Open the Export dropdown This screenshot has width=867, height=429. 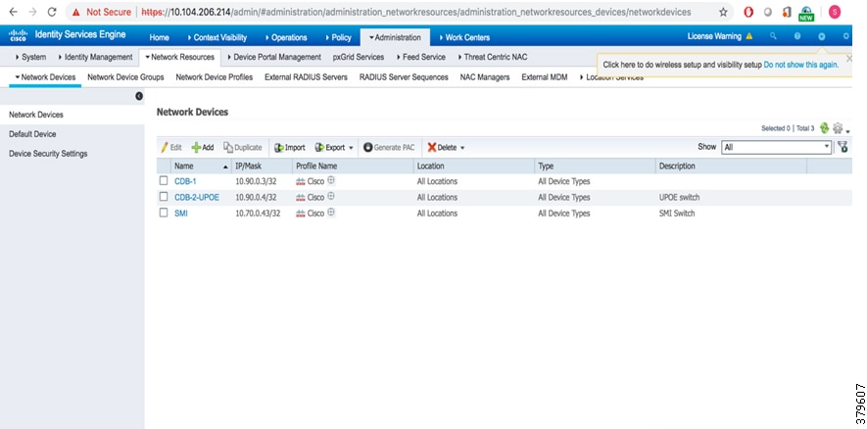coord(334,148)
